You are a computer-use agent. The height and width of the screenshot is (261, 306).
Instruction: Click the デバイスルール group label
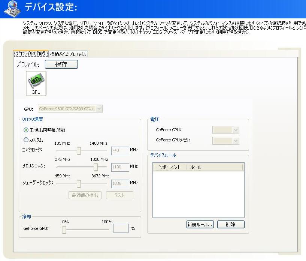point(163,155)
